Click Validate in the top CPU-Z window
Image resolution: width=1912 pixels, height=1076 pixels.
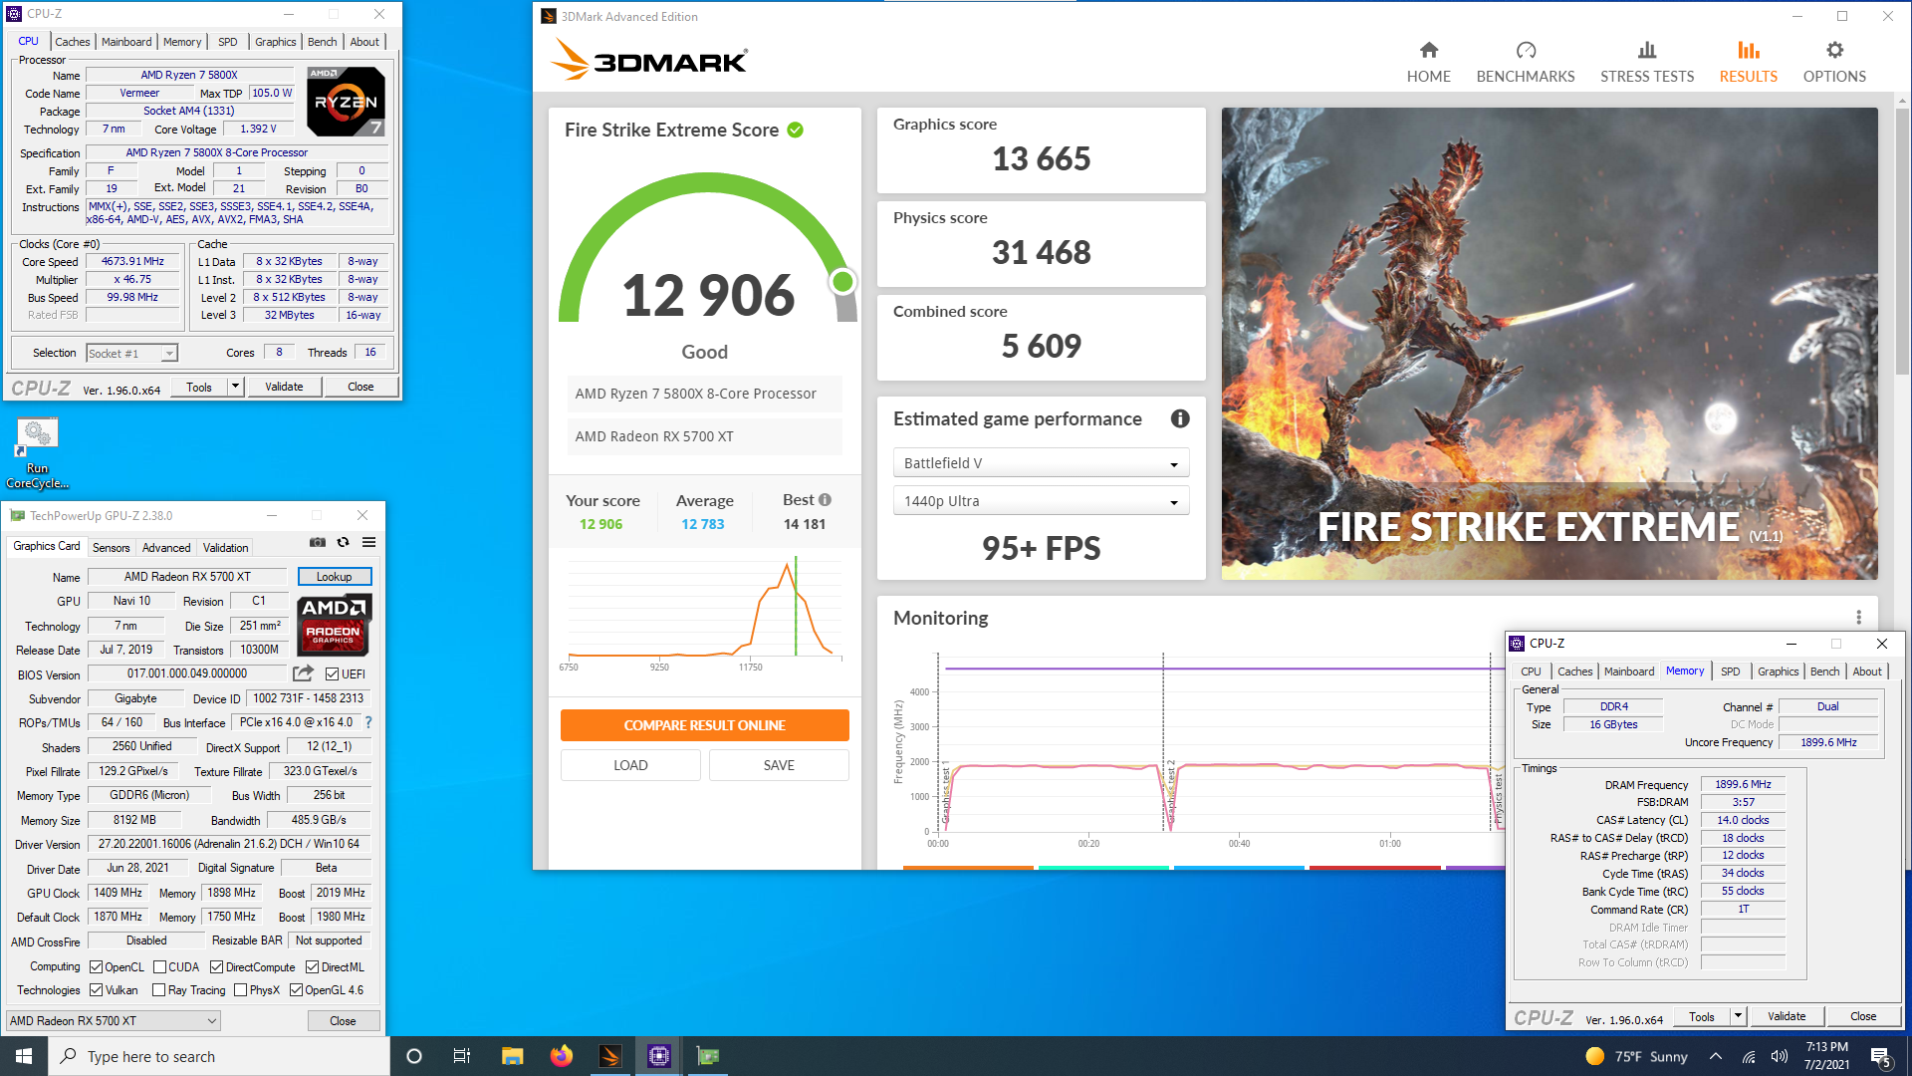point(284,387)
